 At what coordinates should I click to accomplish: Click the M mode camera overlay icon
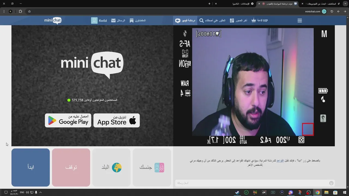[324, 34]
